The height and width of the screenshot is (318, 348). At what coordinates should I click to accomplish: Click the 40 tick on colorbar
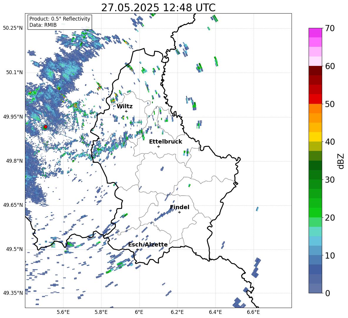tap(330, 142)
